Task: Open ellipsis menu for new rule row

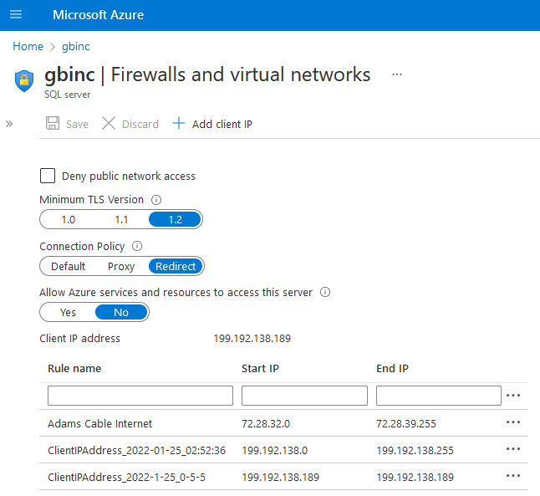Action: tap(513, 396)
